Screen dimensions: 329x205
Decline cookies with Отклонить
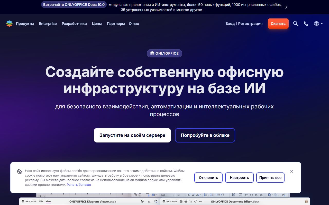coord(208,178)
